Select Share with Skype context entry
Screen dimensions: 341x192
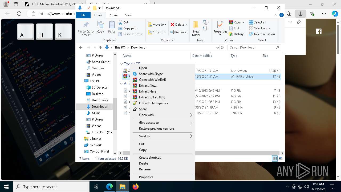163,74
